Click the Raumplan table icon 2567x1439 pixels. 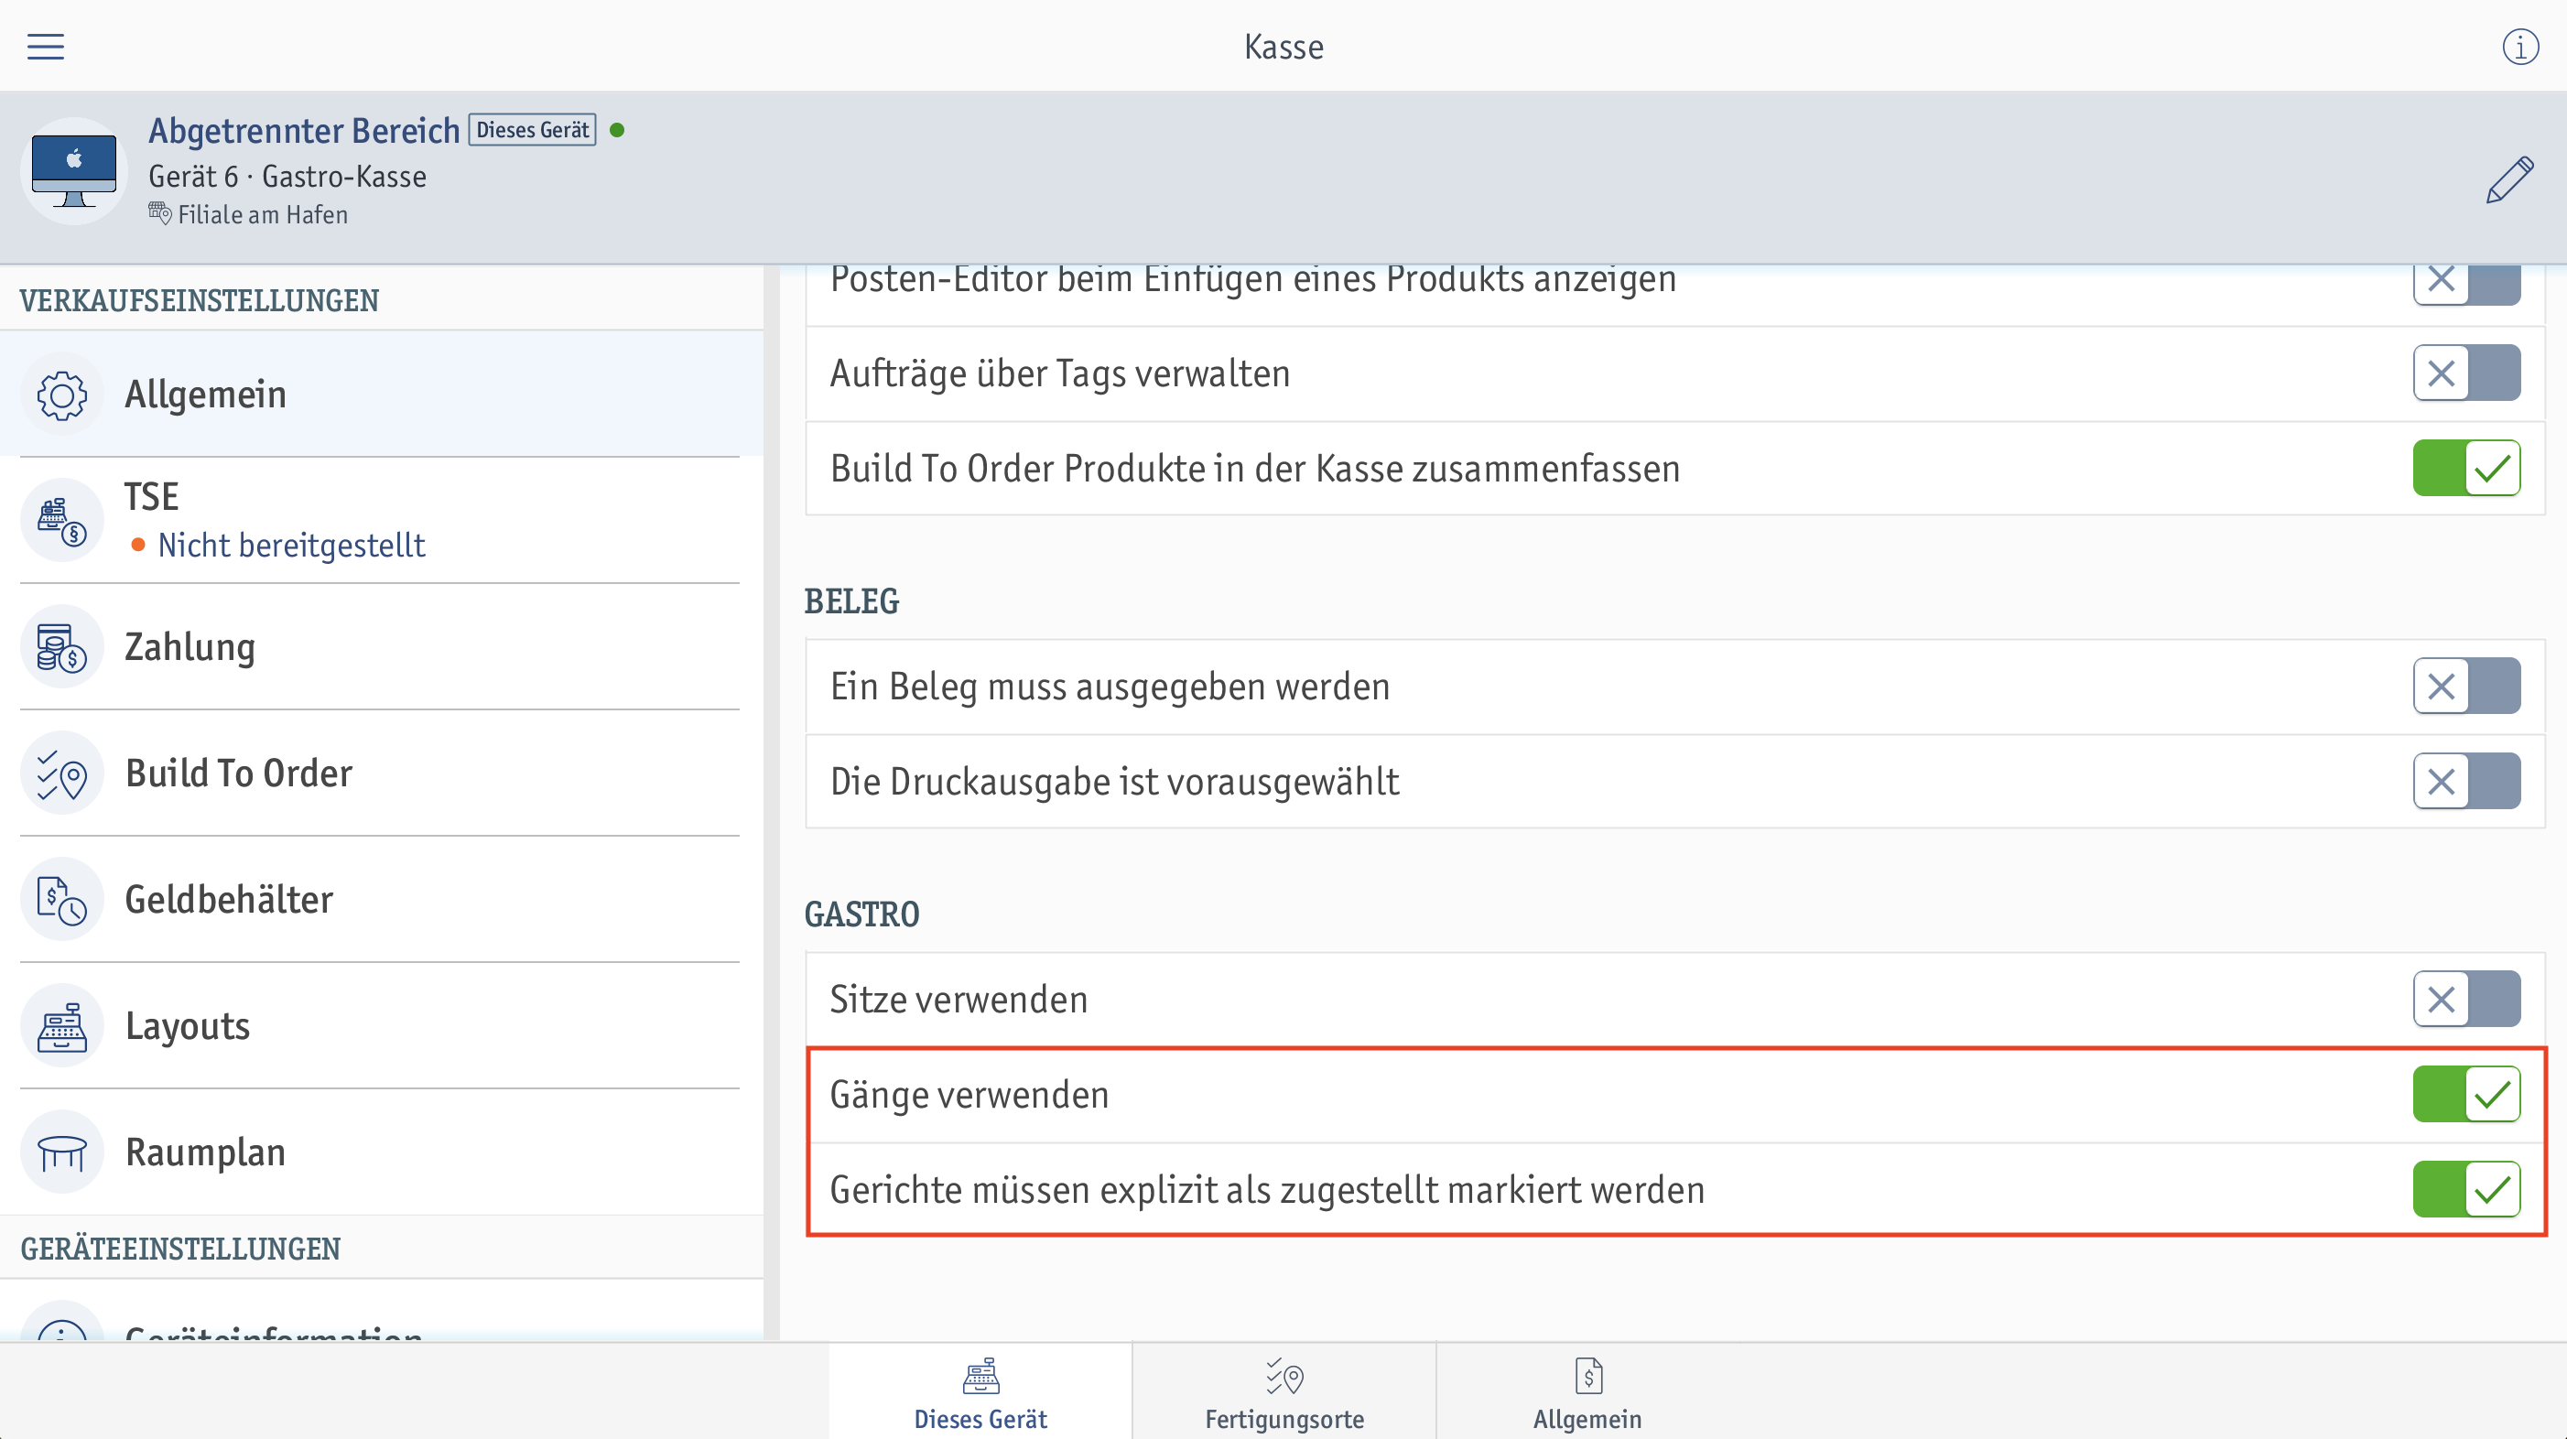(x=61, y=1152)
